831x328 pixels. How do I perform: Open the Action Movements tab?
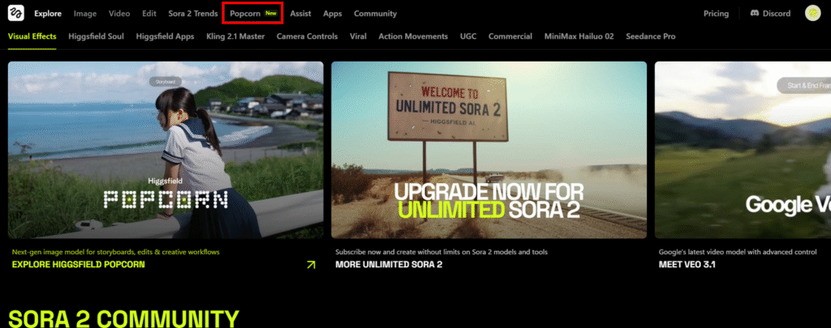(413, 36)
